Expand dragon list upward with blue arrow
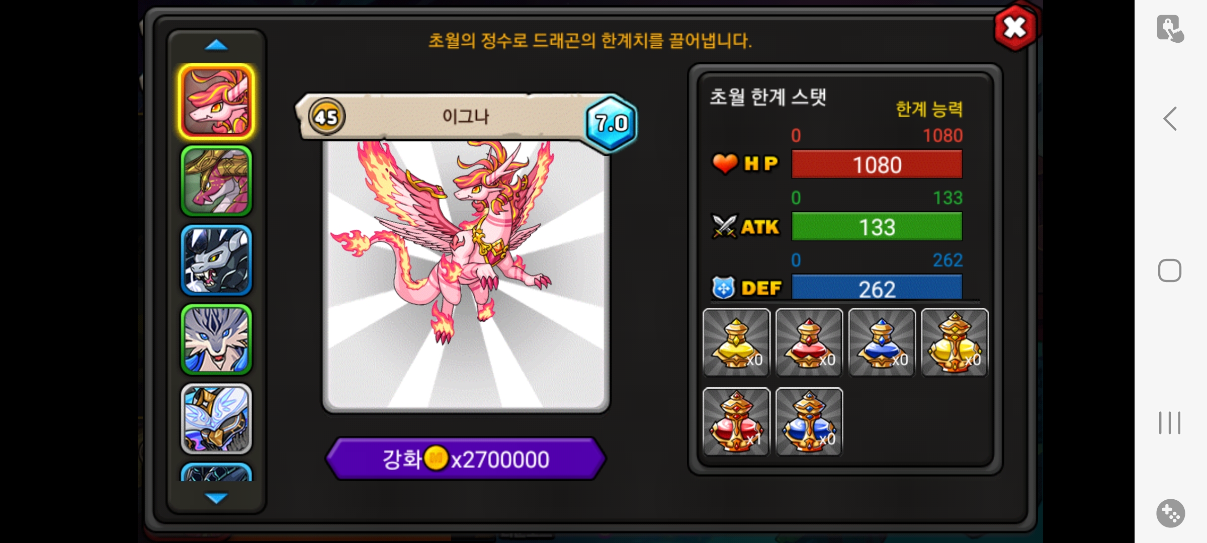 pos(217,45)
